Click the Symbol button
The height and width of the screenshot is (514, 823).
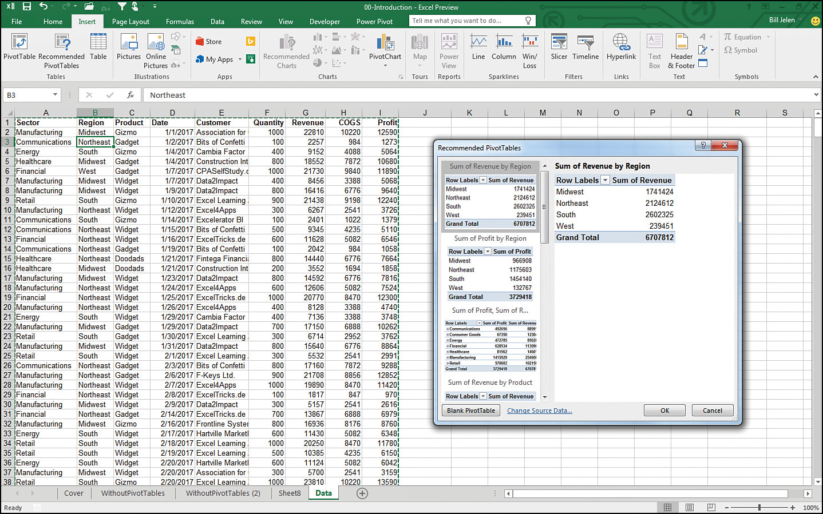pyautogui.click(x=741, y=50)
